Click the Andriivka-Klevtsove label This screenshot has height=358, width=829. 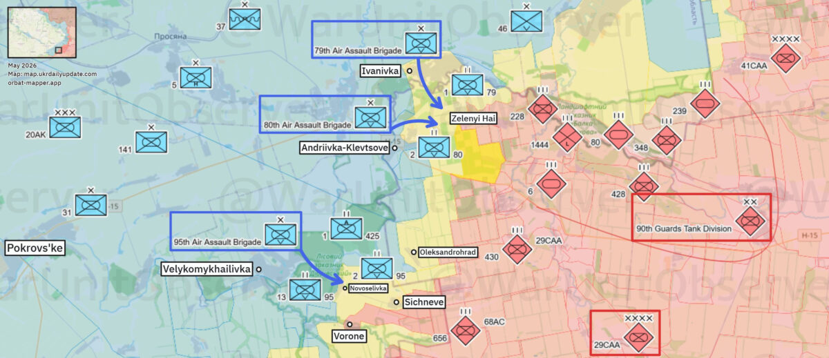coord(345,148)
